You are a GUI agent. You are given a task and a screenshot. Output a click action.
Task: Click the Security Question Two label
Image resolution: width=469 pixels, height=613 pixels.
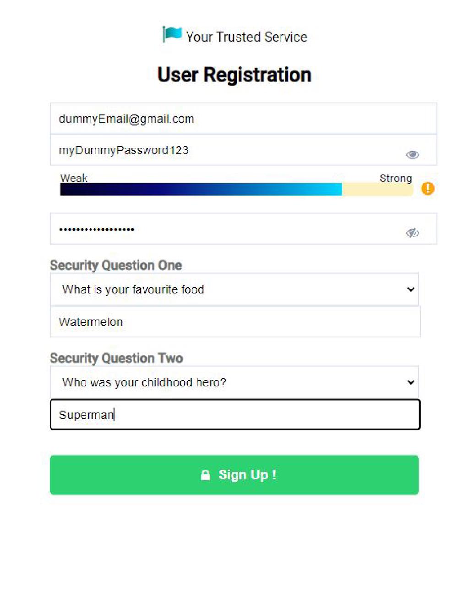click(116, 358)
